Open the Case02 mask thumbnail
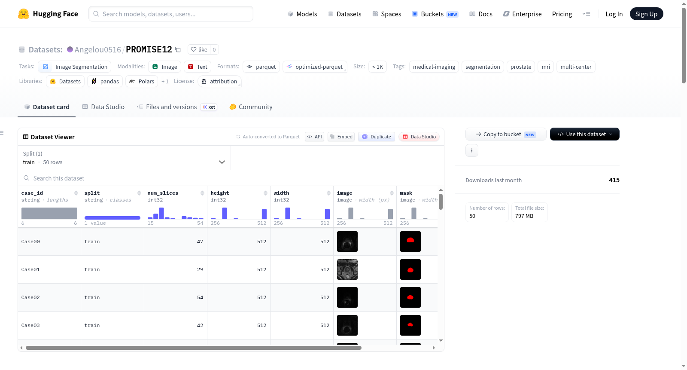The image size is (687, 370). (x=410, y=297)
